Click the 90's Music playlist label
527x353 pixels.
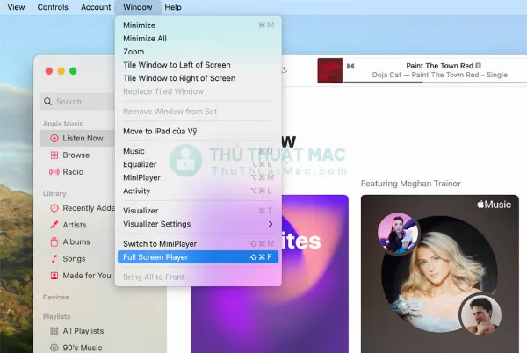pyautogui.click(x=83, y=348)
